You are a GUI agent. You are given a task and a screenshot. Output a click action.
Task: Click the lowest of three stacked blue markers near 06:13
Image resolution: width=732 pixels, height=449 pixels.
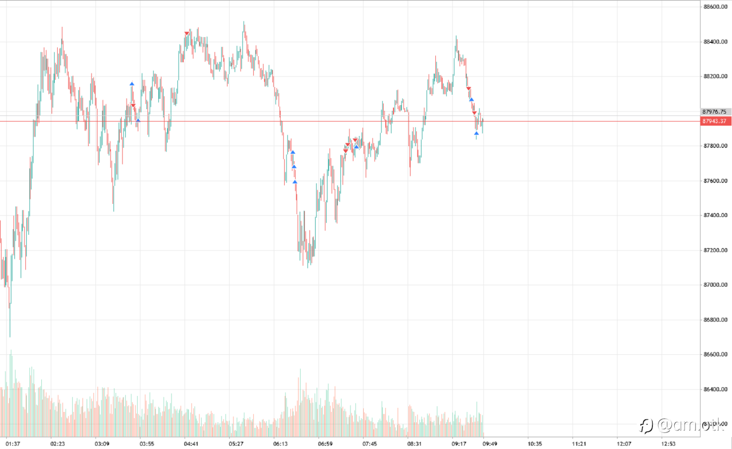(295, 182)
